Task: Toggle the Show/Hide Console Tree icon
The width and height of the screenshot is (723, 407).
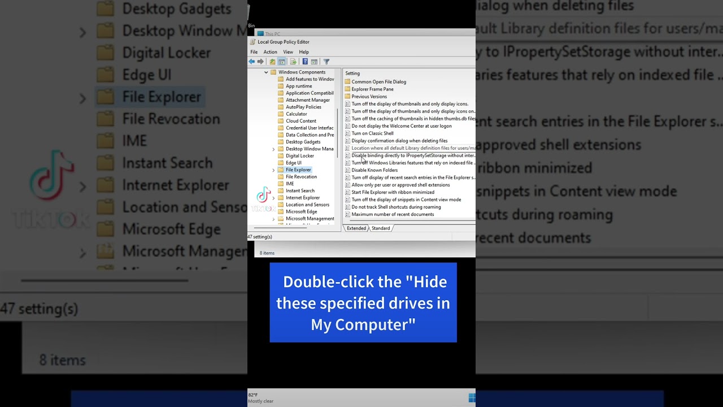Action: 281,62
